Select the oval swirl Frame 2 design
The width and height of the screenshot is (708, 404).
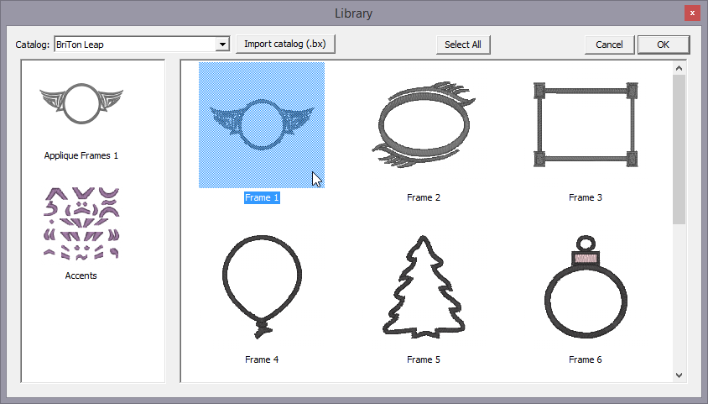tap(423, 125)
